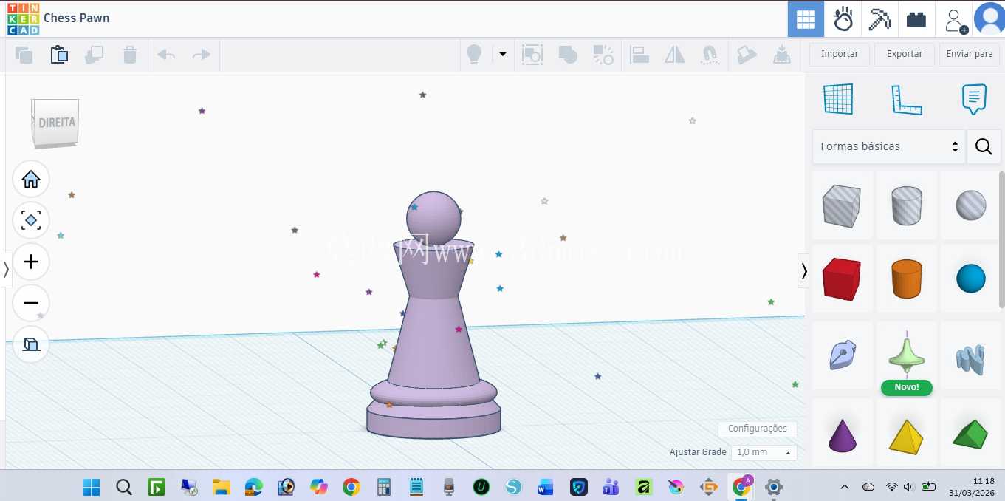Click the Align tool icon
Viewport: 1005px width, 501px height.
click(x=639, y=55)
